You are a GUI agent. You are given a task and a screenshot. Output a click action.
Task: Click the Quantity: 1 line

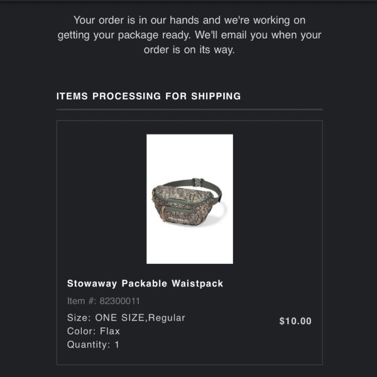pos(93,344)
